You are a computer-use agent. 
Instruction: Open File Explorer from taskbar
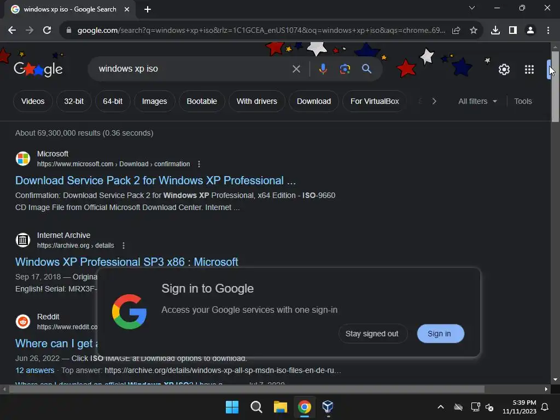(x=281, y=407)
